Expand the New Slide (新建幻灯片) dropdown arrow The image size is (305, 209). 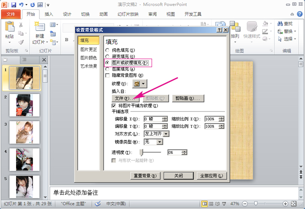pos(47,42)
